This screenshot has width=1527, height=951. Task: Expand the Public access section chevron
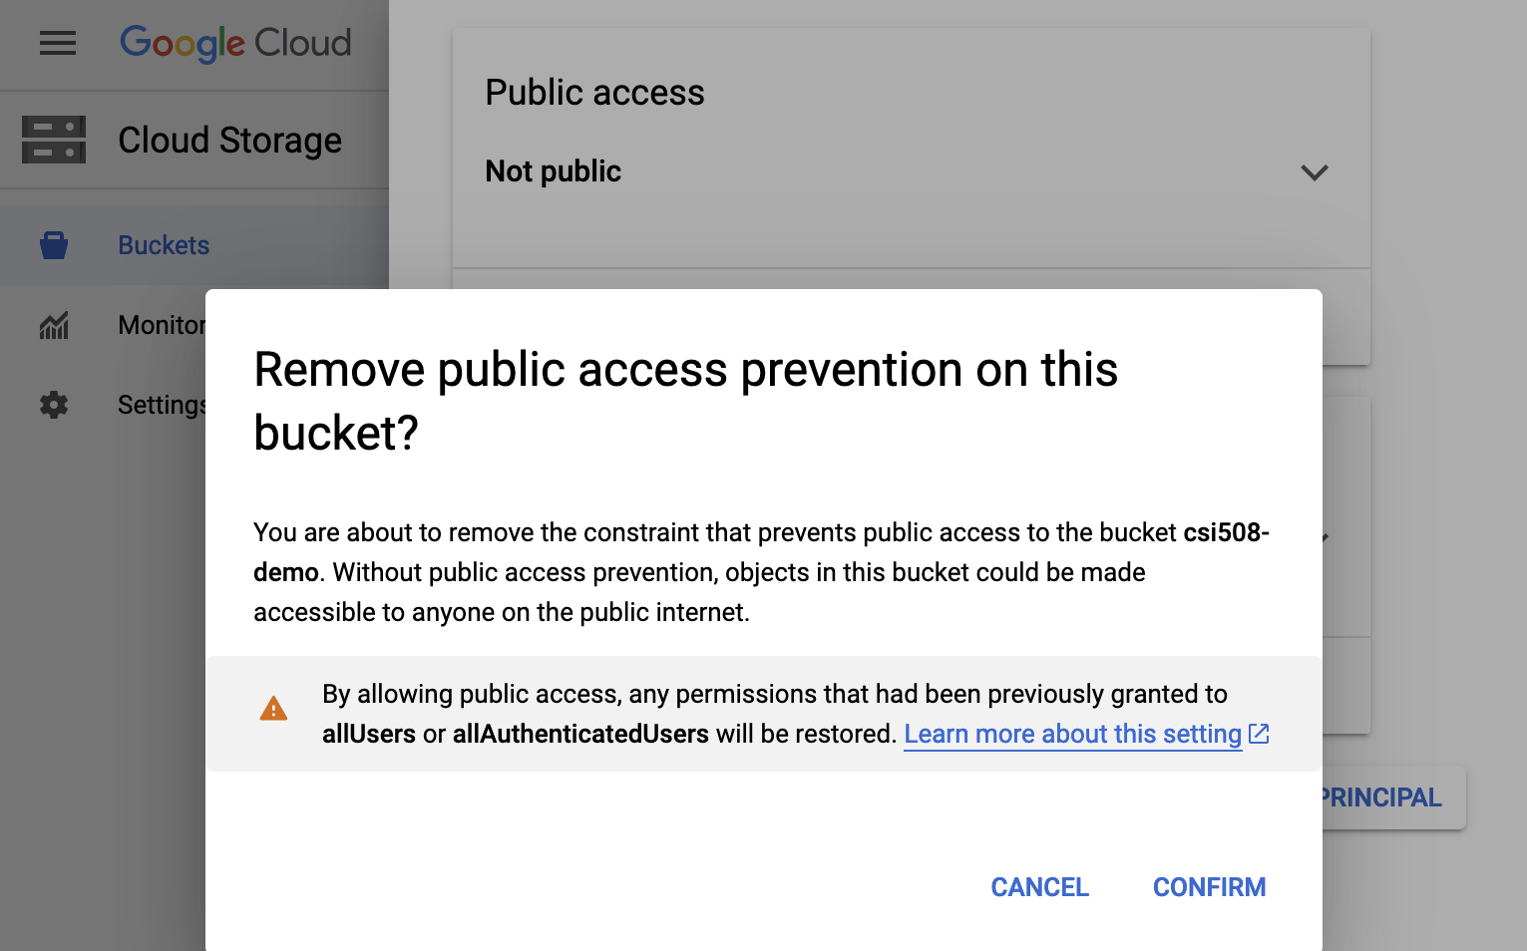(x=1315, y=172)
